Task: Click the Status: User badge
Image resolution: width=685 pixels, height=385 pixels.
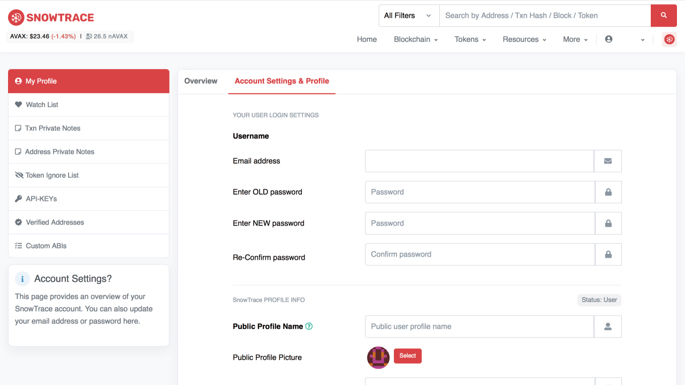Action: click(599, 300)
